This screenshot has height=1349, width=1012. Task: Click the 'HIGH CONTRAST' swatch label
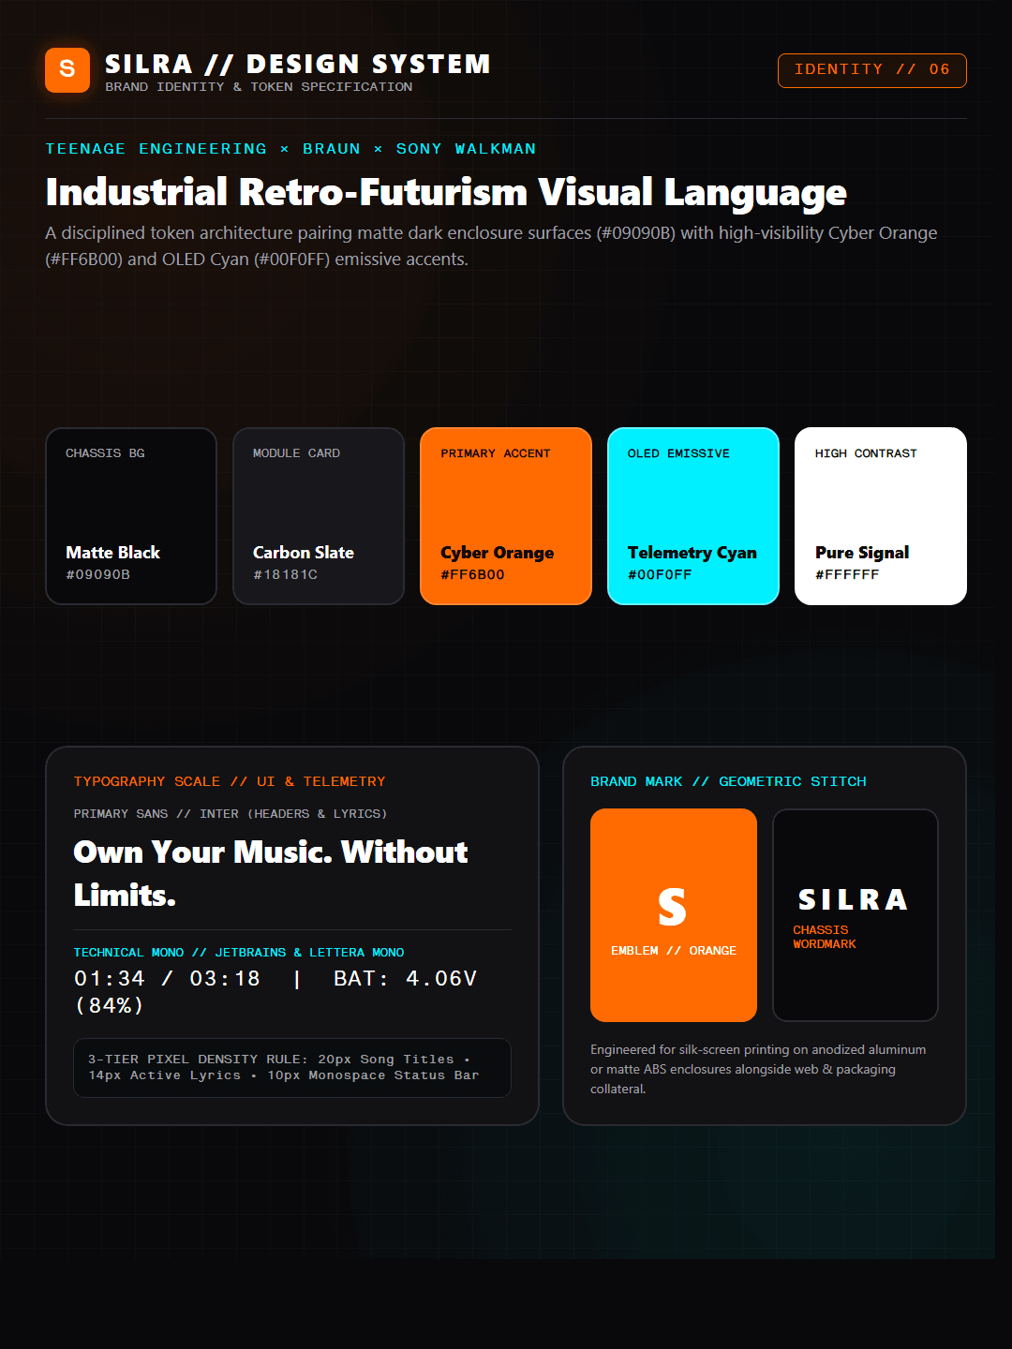click(x=866, y=453)
